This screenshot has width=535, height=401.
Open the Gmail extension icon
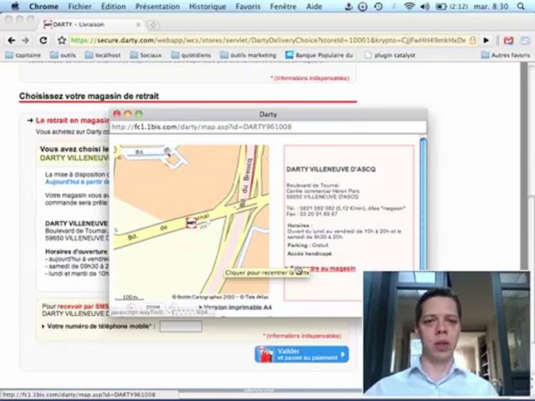[508, 40]
